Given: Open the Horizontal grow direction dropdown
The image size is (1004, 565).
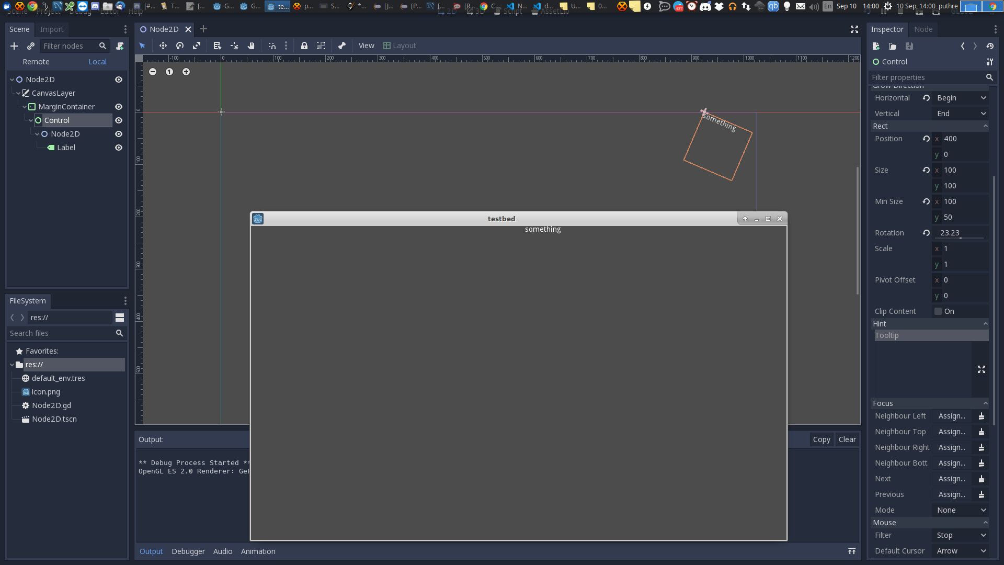Looking at the screenshot, I should [961, 98].
